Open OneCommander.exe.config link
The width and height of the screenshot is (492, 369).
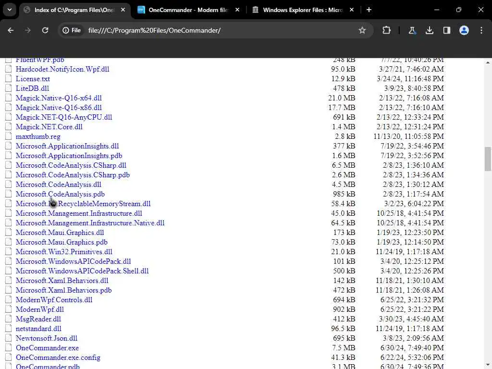click(x=58, y=357)
